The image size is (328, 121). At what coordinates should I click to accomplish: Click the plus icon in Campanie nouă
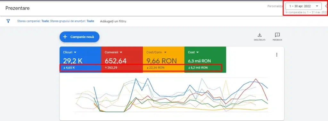coord(65,37)
